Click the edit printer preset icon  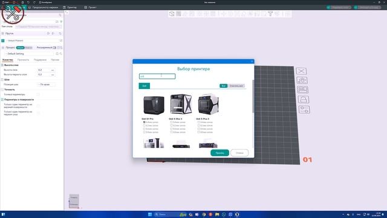(x=57, y=22)
